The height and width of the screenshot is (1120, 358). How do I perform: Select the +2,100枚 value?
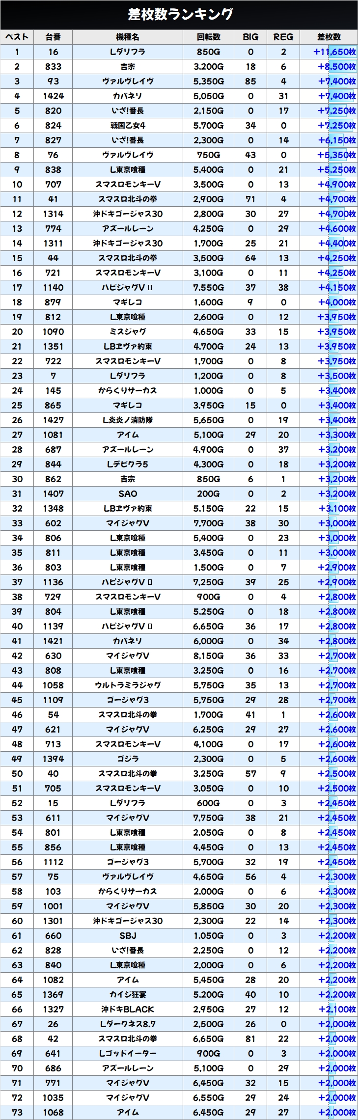337,1010
